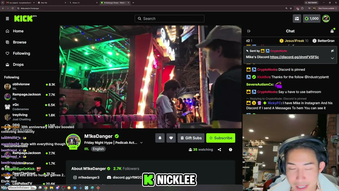This screenshot has height=191, width=339.
Task: Subscribe to M1keDanger
Action: (x=221, y=138)
